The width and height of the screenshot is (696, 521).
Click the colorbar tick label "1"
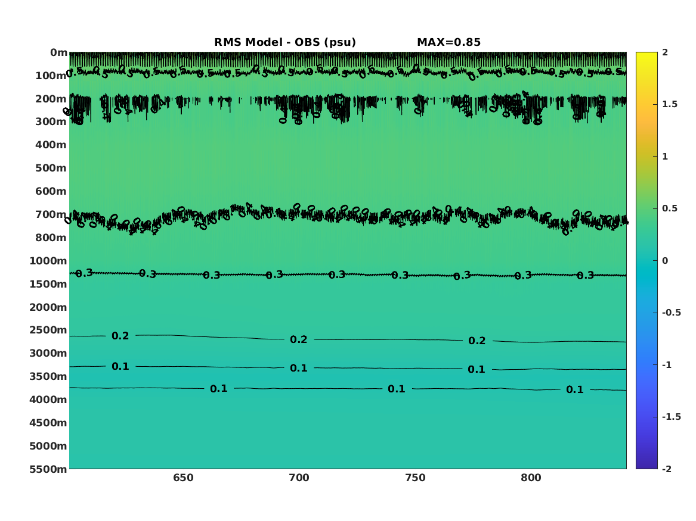coord(665,157)
